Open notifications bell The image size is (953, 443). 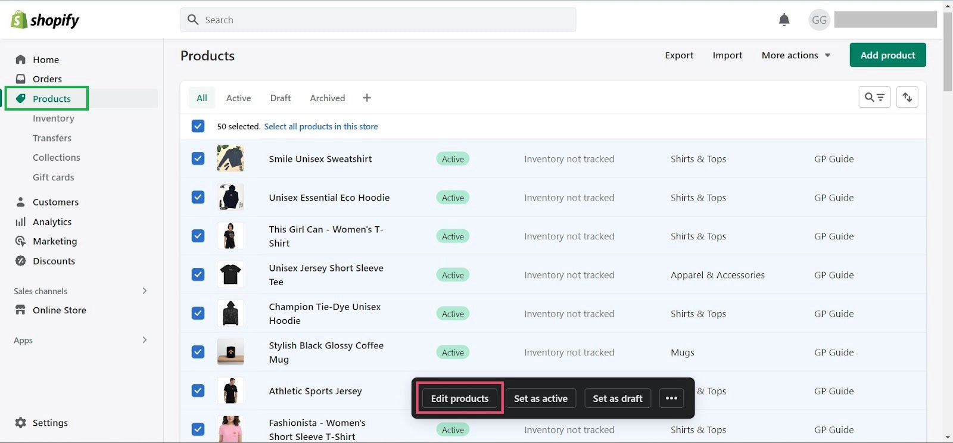(x=784, y=20)
